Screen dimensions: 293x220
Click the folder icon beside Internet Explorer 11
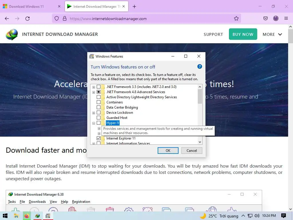pyautogui.click(x=103, y=138)
